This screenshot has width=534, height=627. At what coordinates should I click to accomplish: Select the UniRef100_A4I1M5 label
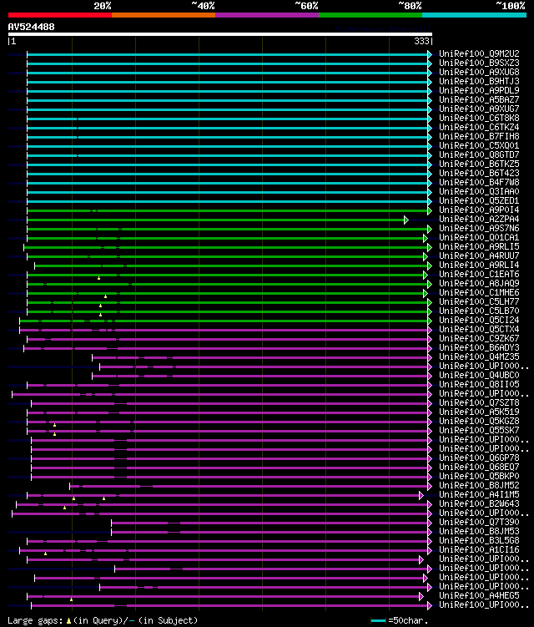point(479,495)
